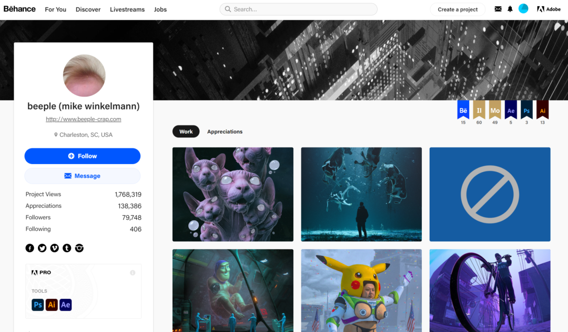Select the Illustrator badge ribbon with 13
Image resolution: width=568 pixels, height=332 pixels.
pos(542,110)
